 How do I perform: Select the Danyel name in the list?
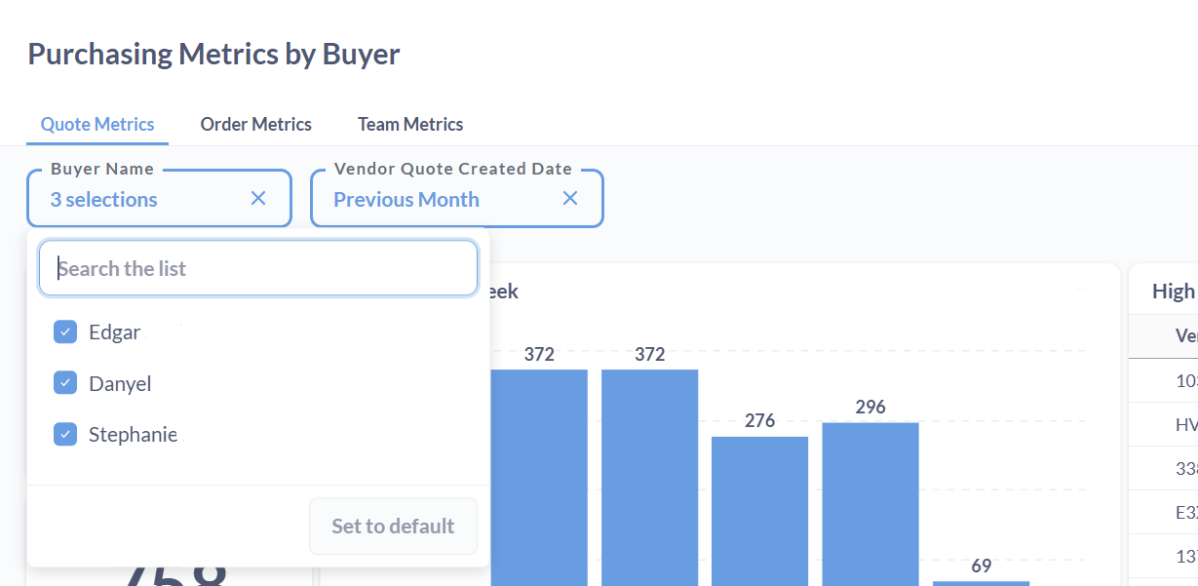click(x=120, y=383)
